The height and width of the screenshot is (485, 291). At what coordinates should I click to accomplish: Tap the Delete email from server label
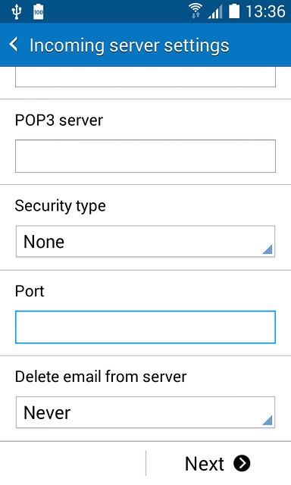pos(101,377)
